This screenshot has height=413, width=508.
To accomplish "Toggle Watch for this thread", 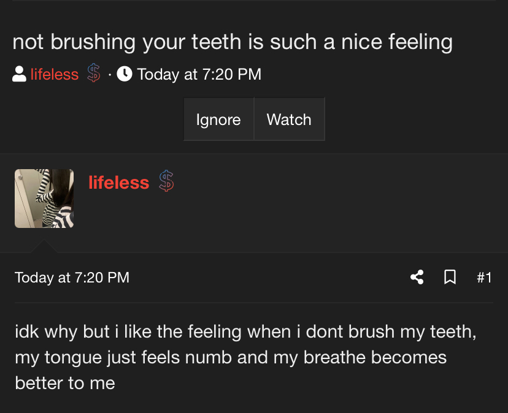I will pos(289,119).
